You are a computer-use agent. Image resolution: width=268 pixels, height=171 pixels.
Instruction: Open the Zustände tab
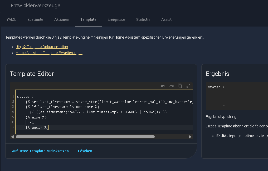(x=35, y=19)
